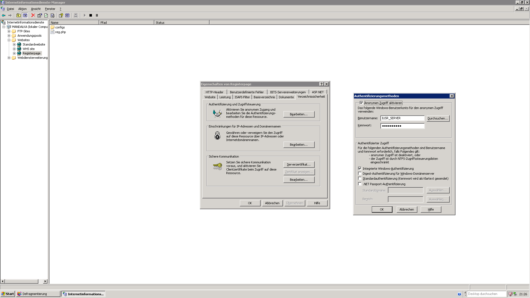Click the Benutzername input field
This screenshot has height=298, width=530.
coord(402,118)
